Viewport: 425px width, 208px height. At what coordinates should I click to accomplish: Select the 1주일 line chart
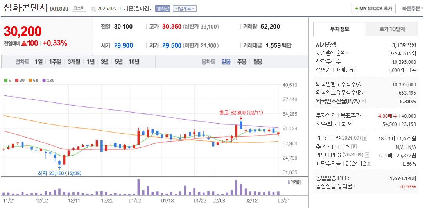[55, 62]
